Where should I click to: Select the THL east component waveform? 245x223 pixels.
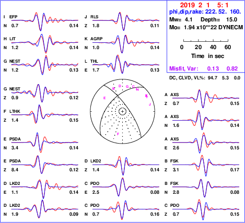point(126,64)
